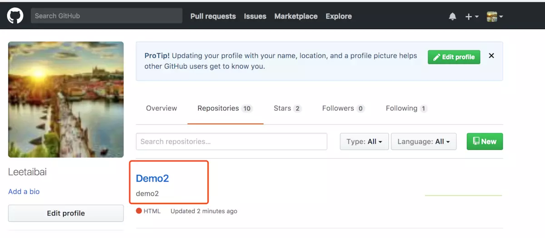Click the Search repositories input box
The width and height of the screenshot is (545, 238).
[x=232, y=141]
